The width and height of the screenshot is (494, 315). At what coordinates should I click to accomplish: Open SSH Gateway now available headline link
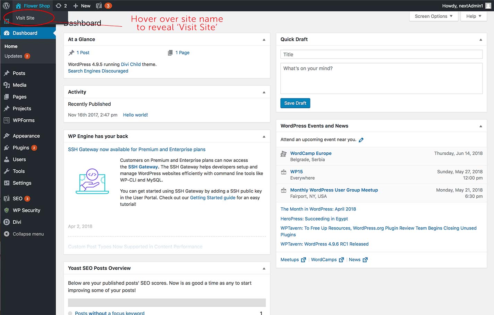137,150
